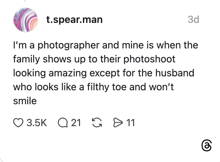The image size is (220, 162).
Task: Open t.spear.man's swirl profile picture
Action: (x=25, y=20)
